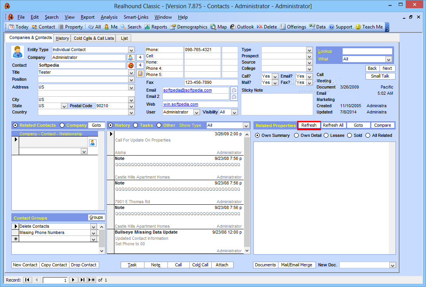Viewport: 426px width, 287px height.
Task: Launch Search from the toolbar
Action: coord(131,27)
